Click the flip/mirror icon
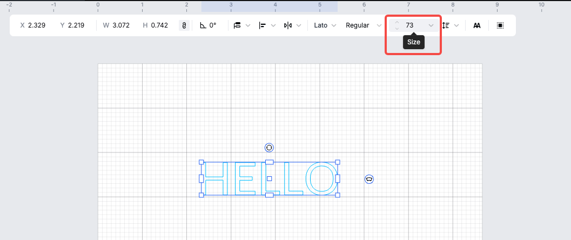This screenshot has width=571, height=240. [287, 25]
